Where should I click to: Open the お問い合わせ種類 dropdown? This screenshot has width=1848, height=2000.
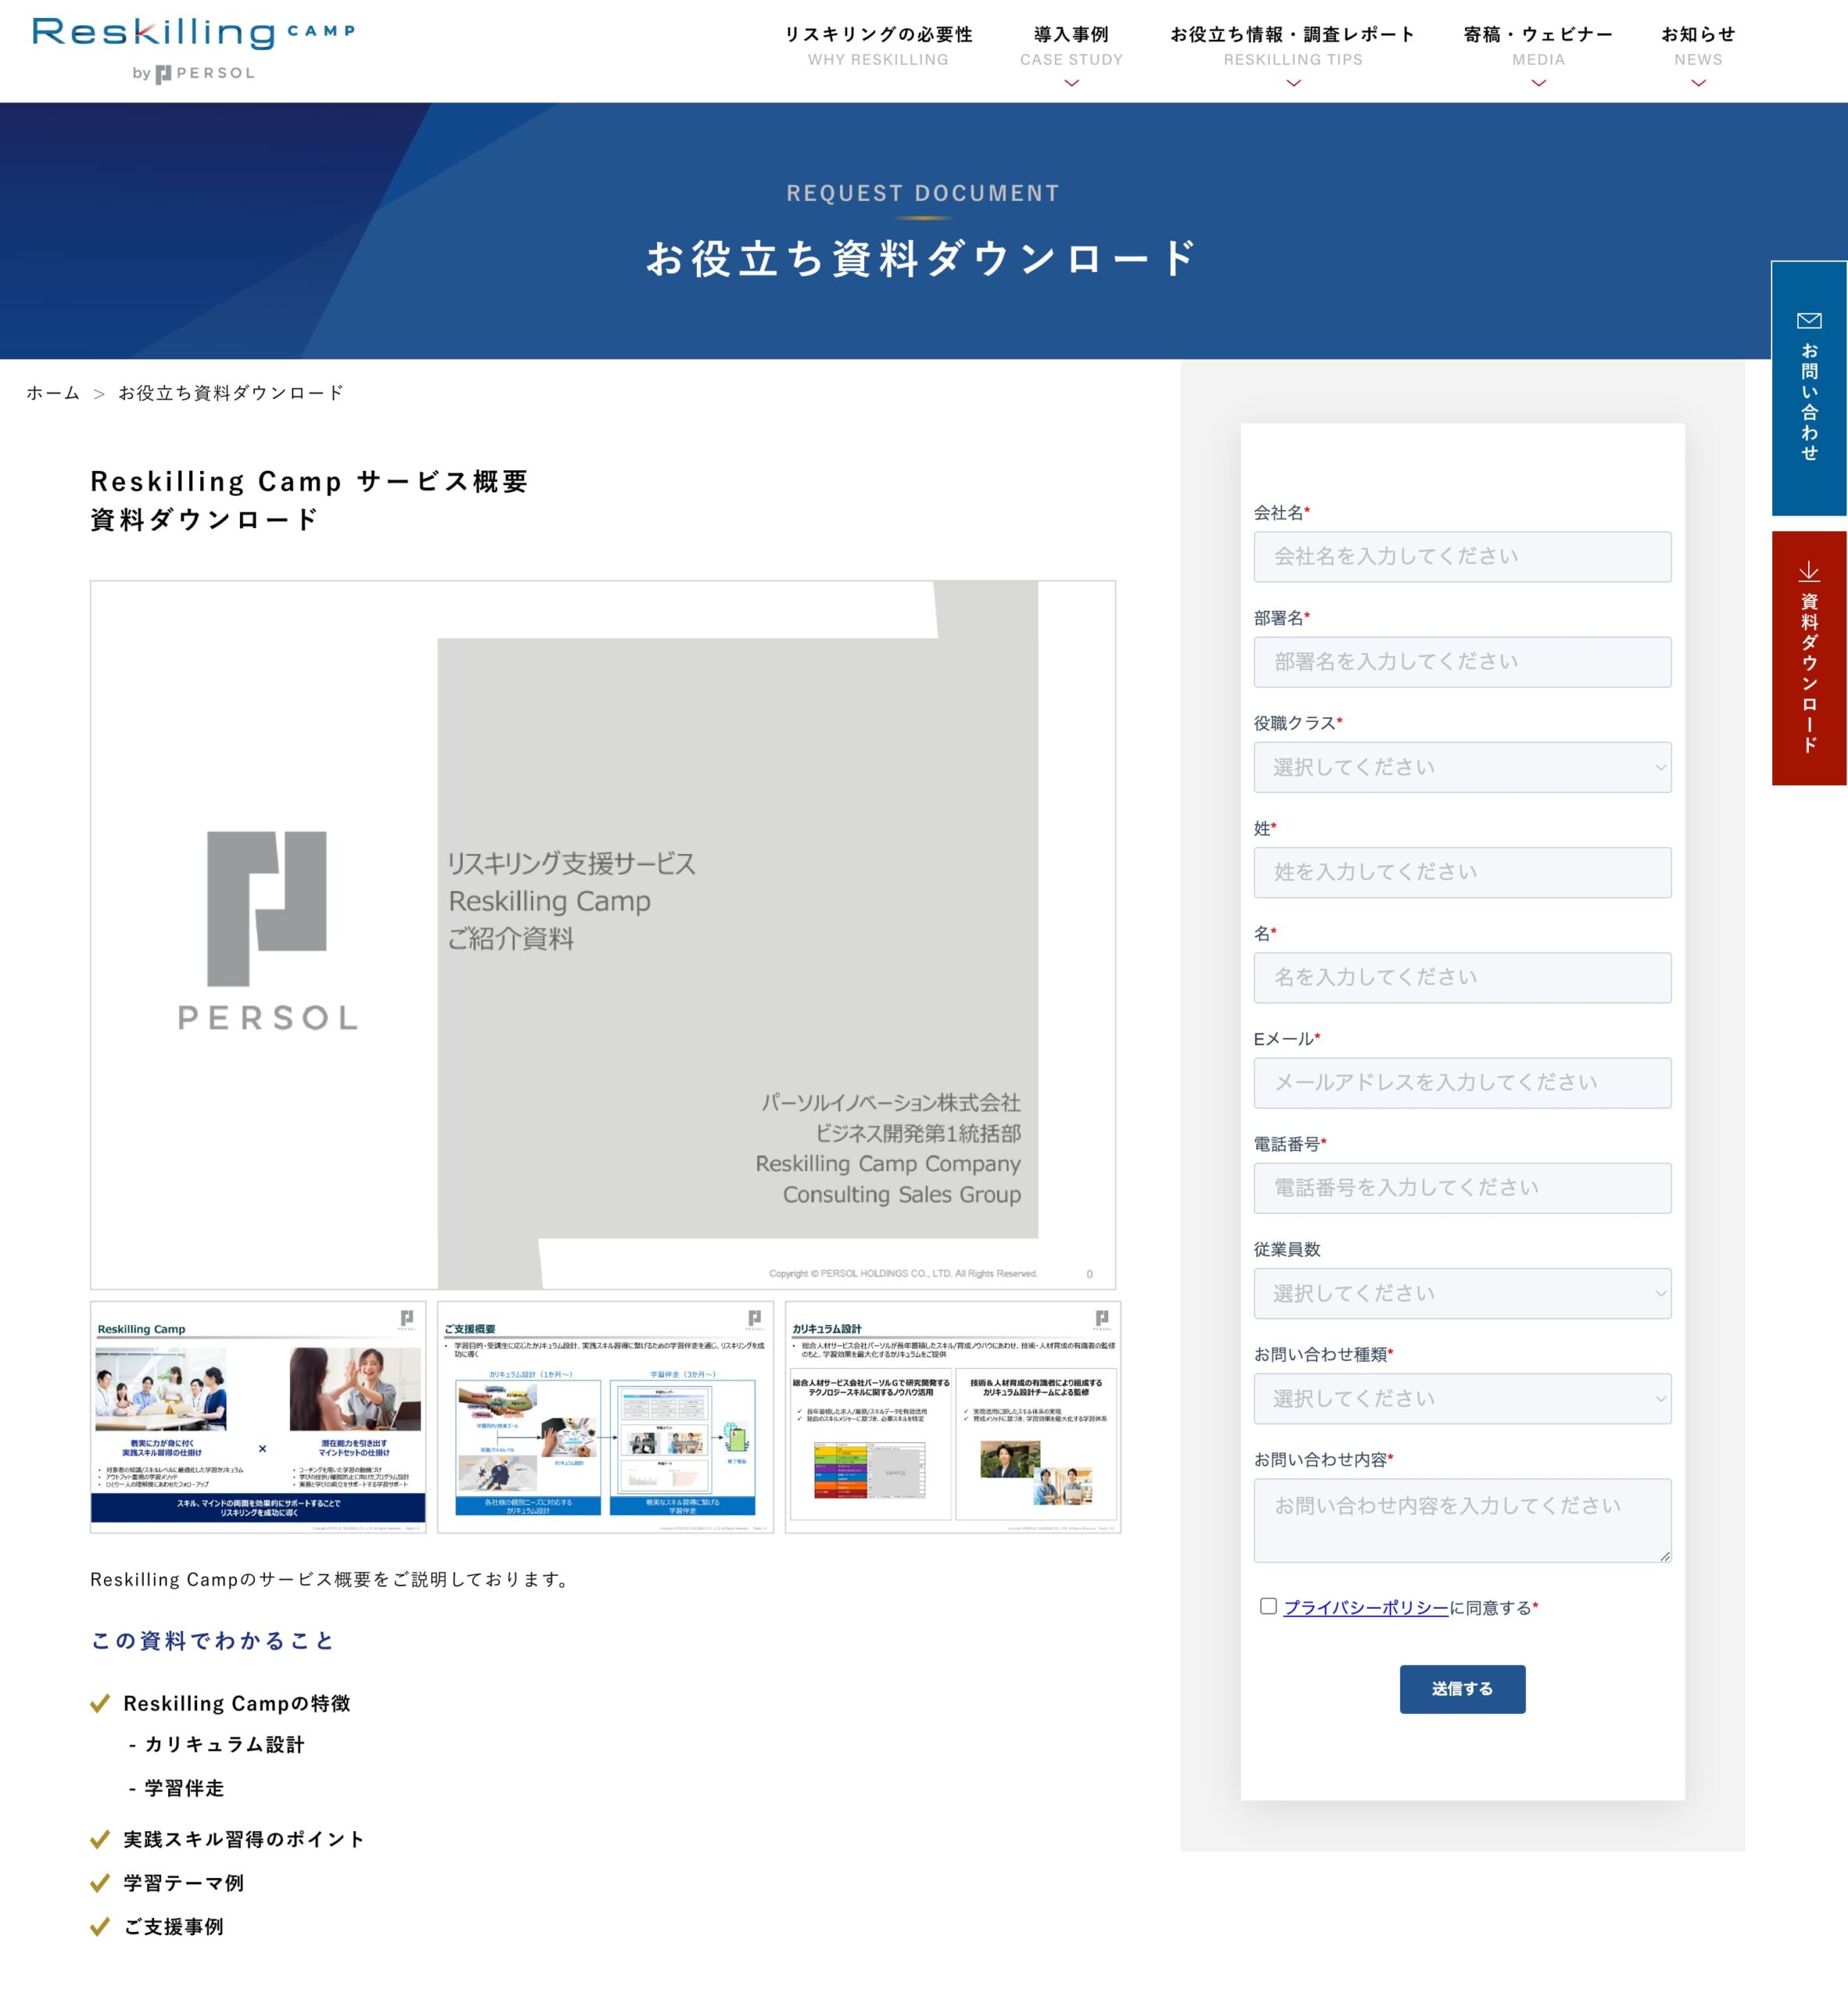coord(1462,1398)
